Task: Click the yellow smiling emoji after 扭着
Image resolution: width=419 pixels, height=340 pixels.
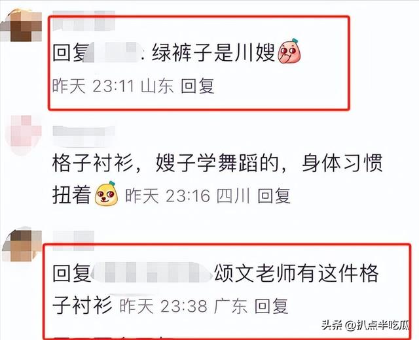Action: pos(106,194)
